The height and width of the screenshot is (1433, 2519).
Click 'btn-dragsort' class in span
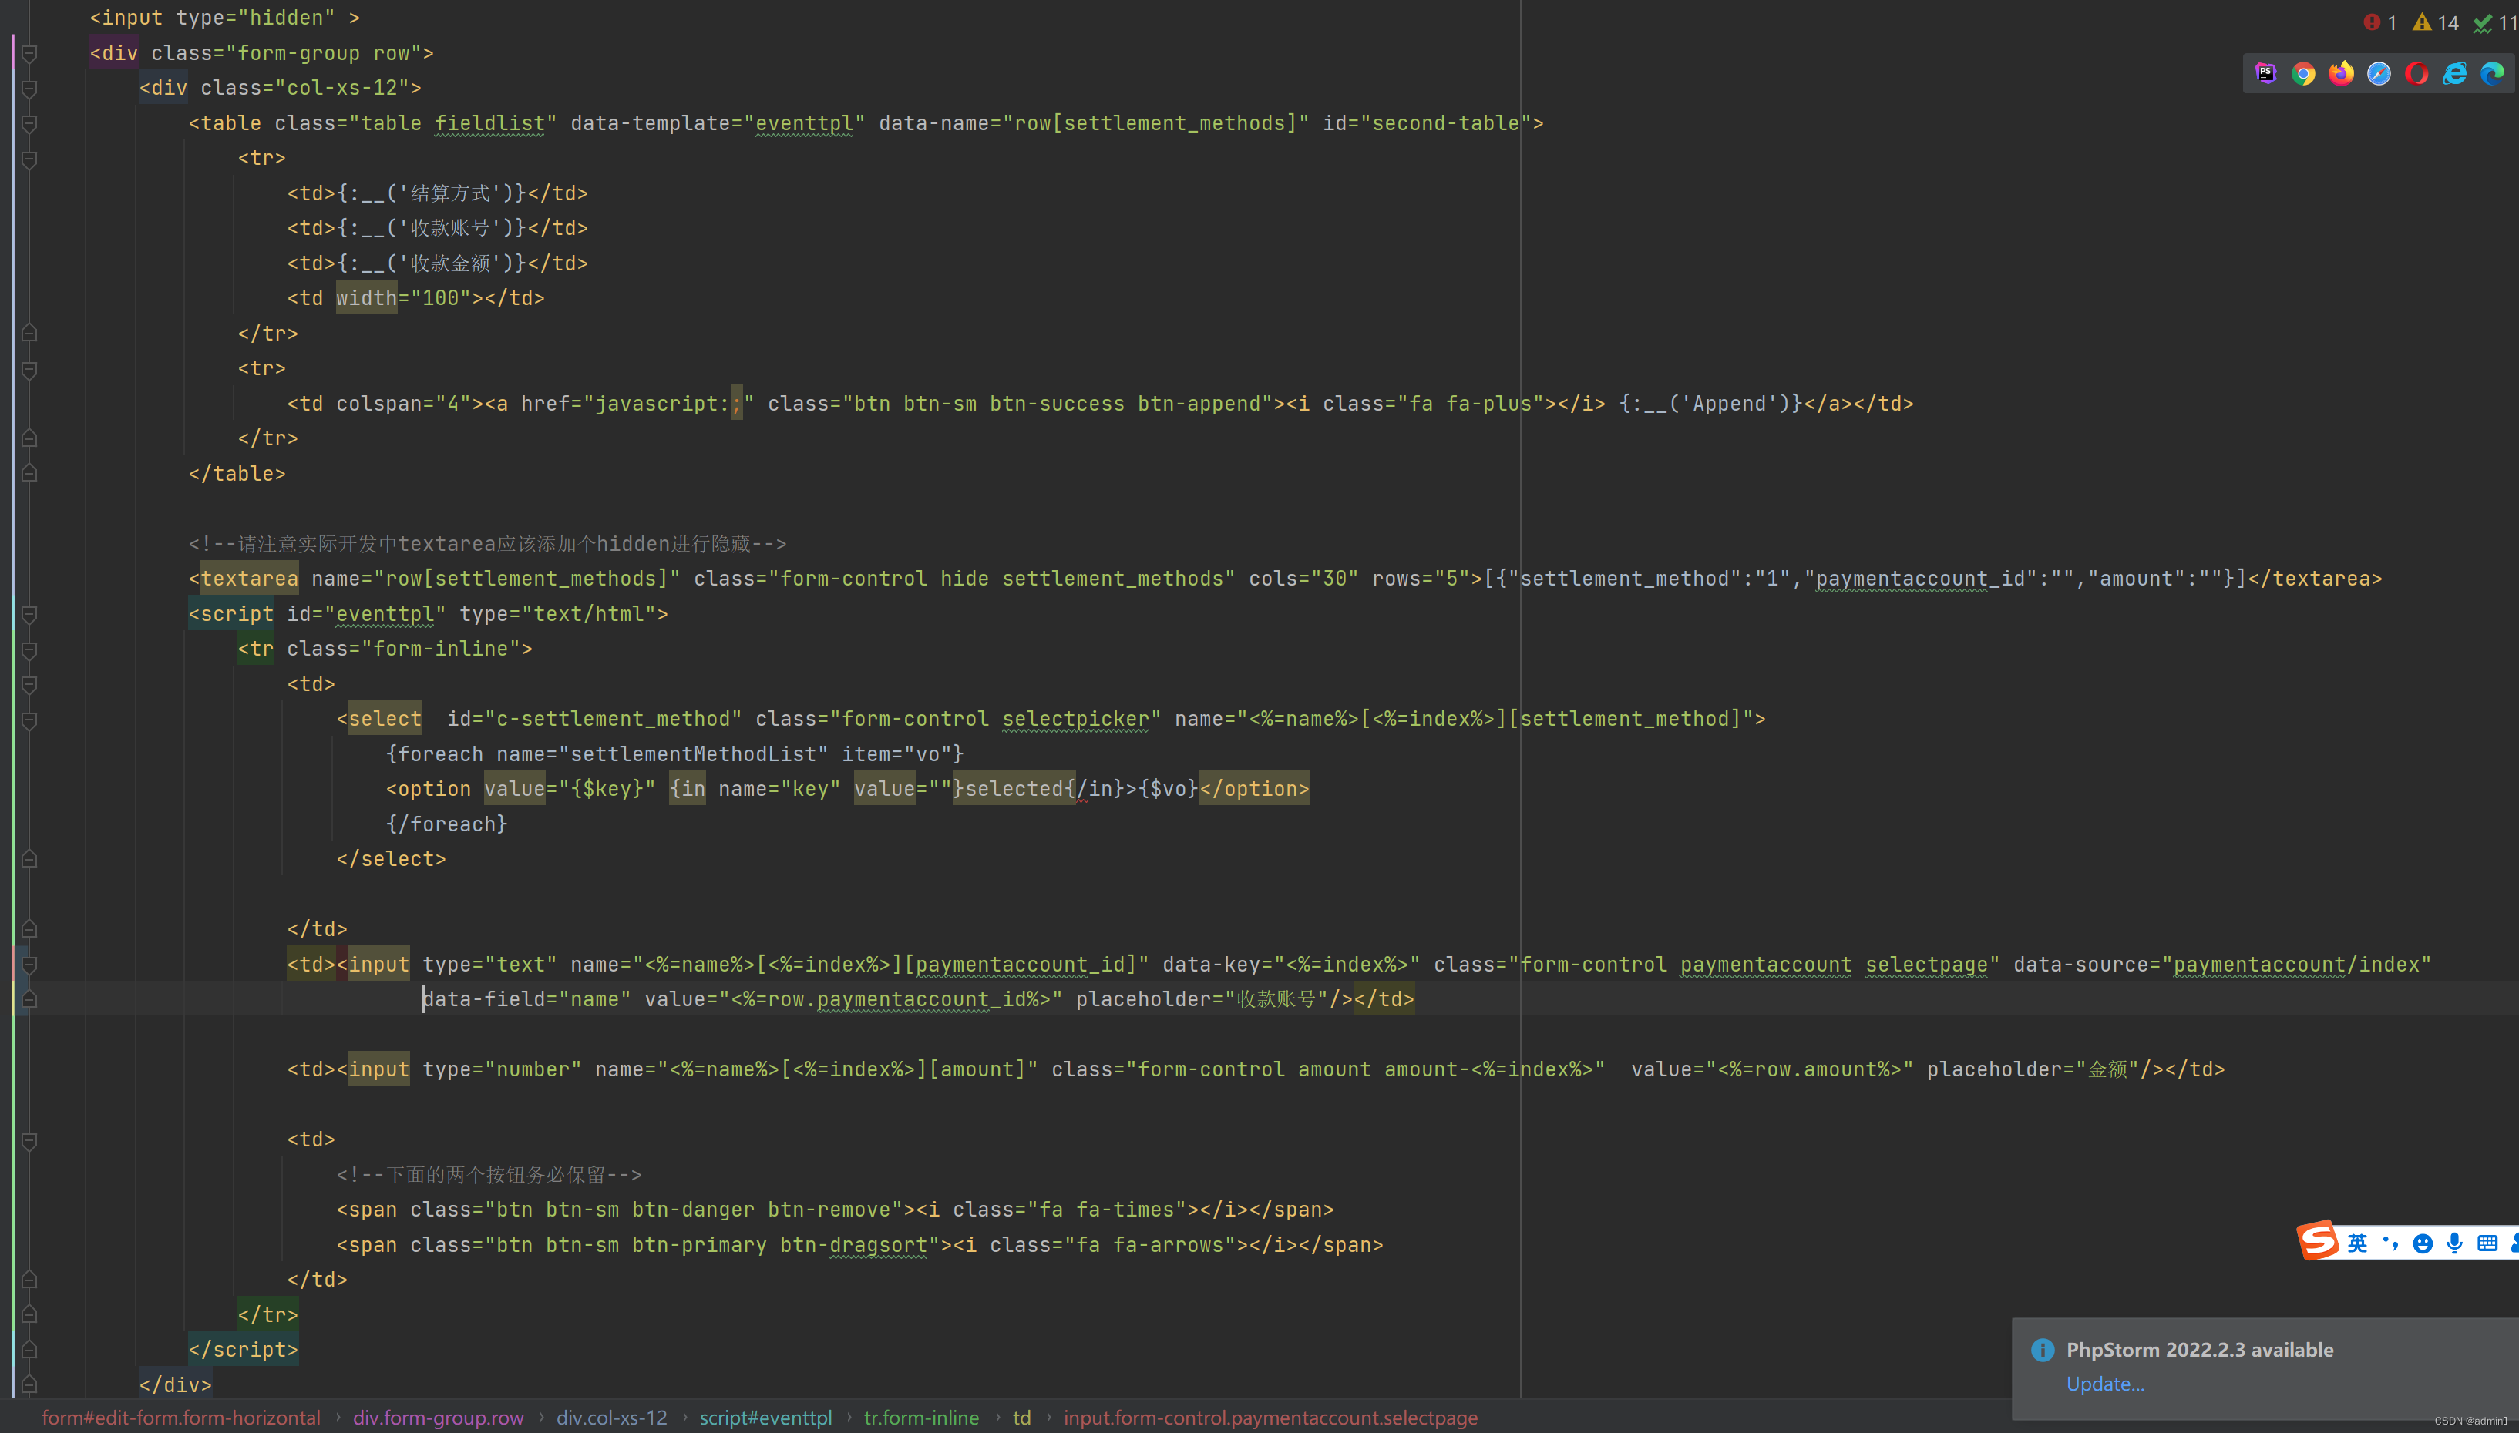[x=853, y=1245]
